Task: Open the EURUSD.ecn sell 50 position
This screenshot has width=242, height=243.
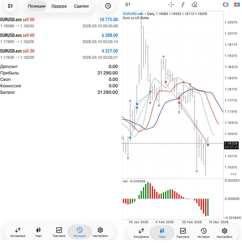Action: (59, 23)
